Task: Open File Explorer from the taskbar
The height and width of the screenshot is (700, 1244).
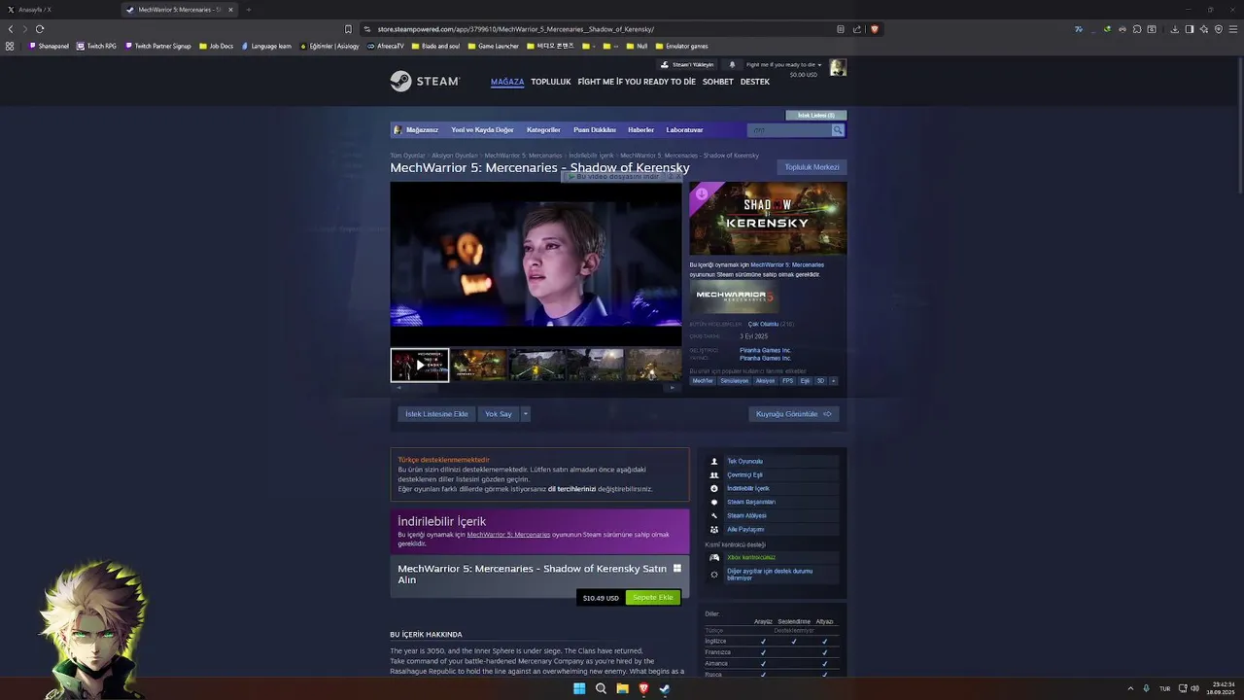Action: [622, 688]
